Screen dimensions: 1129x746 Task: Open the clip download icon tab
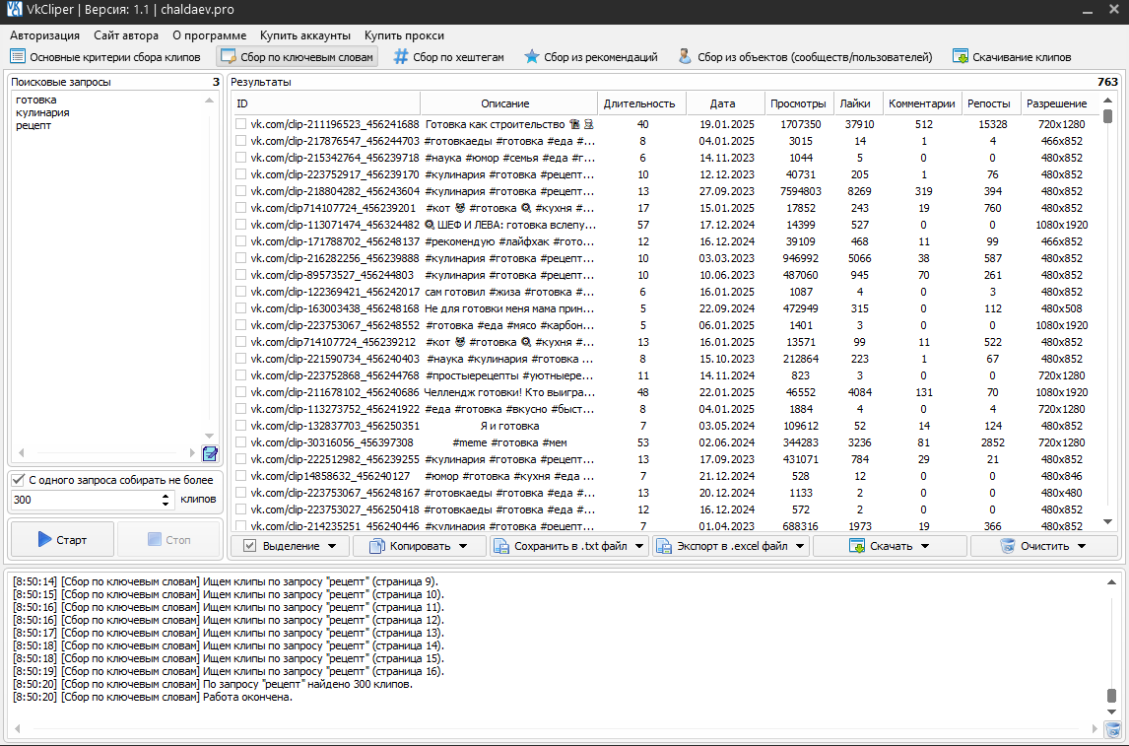tap(960, 57)
